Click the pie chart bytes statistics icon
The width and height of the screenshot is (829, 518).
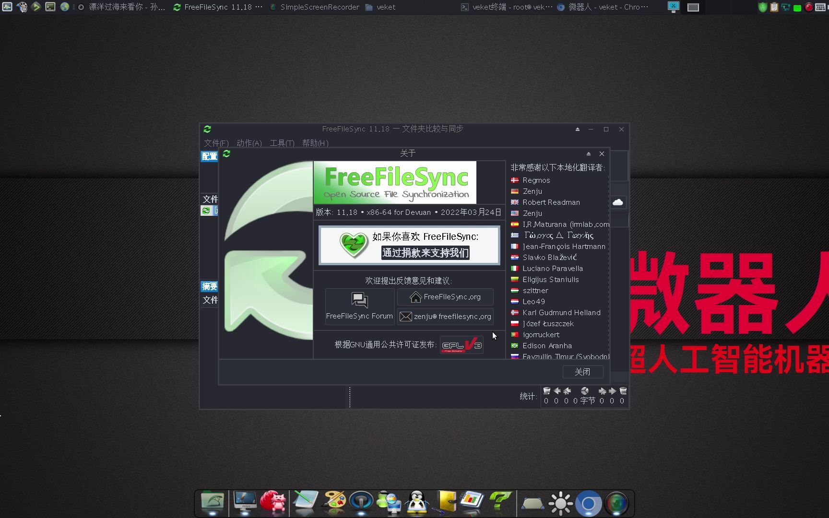[584, 391]
